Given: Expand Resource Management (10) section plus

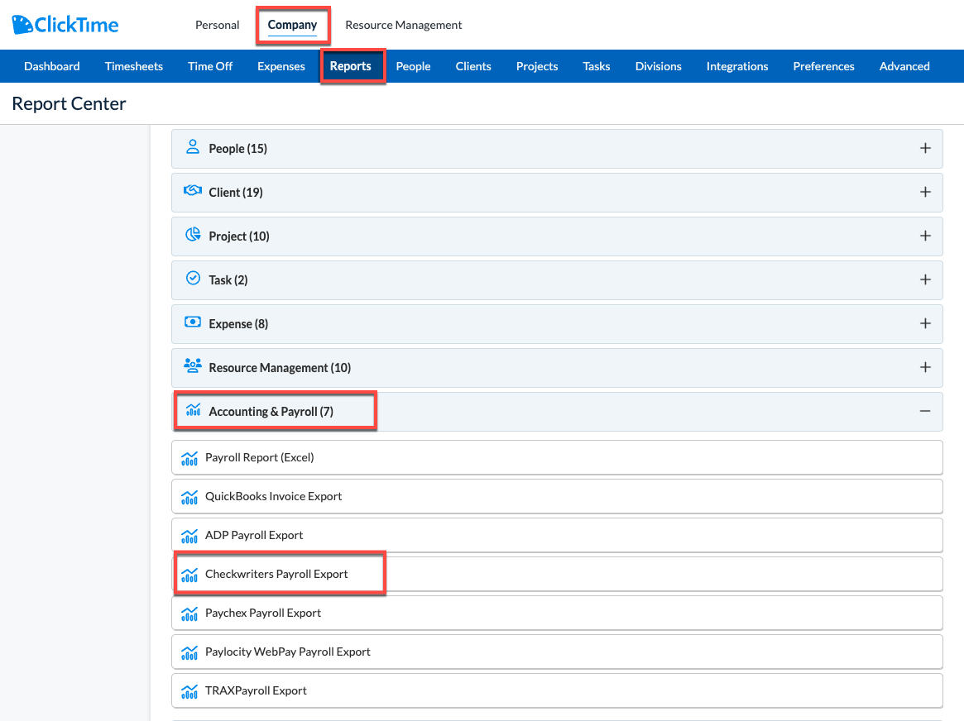Looking at the screenshot, I should click(924, 367).
